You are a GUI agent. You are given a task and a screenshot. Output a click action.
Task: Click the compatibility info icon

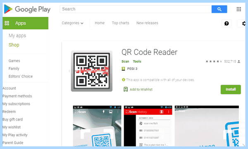click(x=123, y=80)
